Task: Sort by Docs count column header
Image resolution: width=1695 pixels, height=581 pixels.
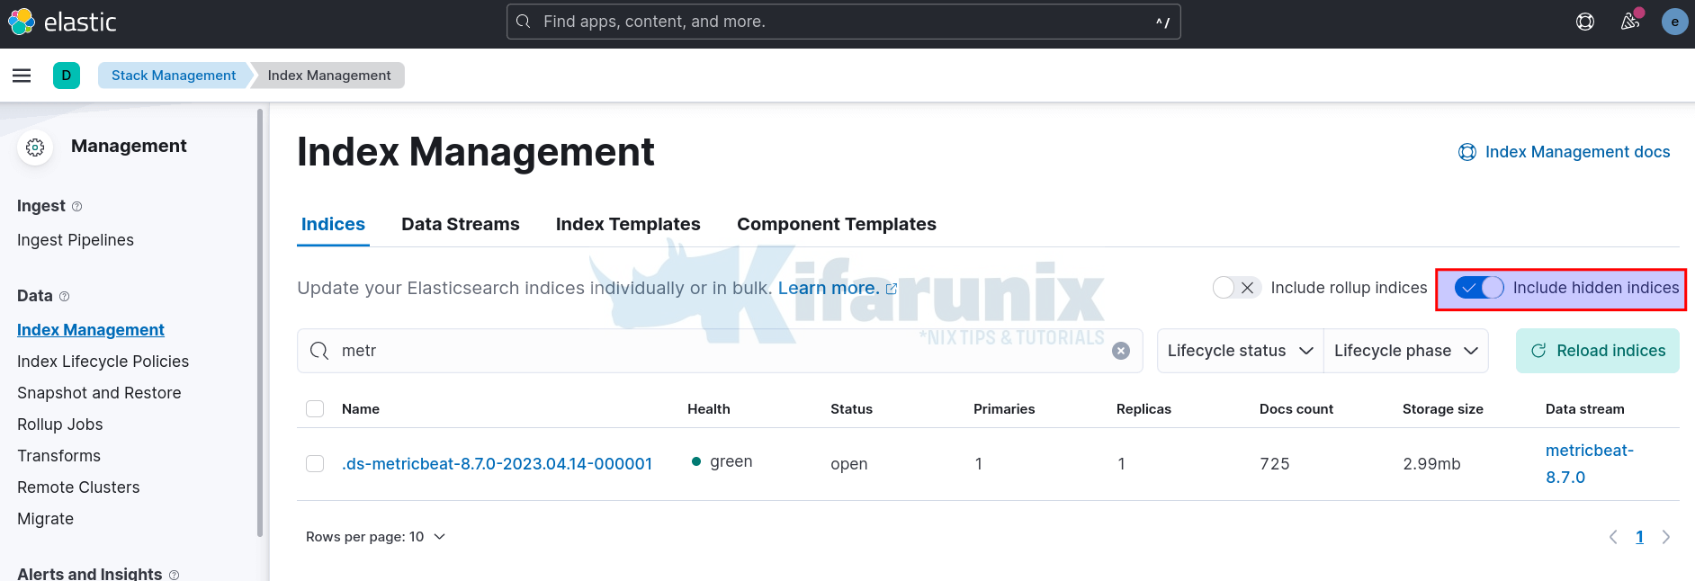Action: point(1296,409)
